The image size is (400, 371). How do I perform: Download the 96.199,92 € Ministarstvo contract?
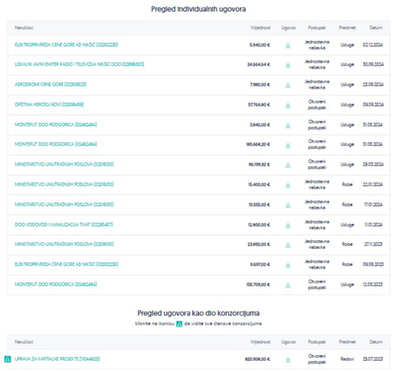point(288,165)
